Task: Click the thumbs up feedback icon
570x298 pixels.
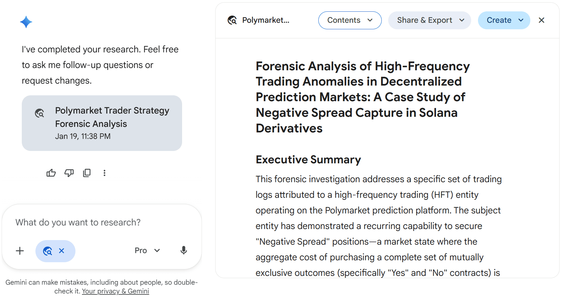Action: [x=51, y=173]
